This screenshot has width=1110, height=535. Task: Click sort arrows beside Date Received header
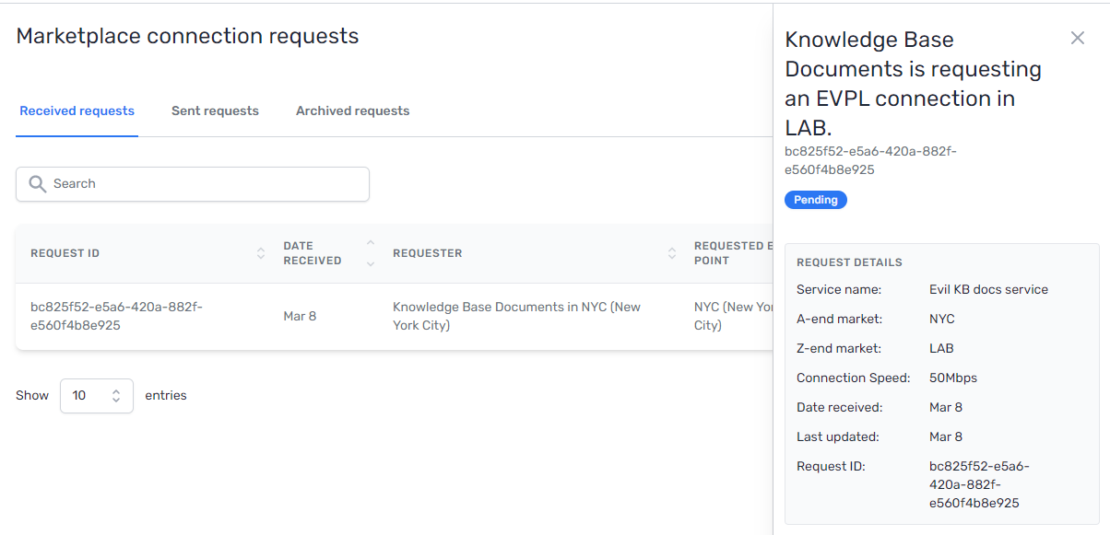[x=371, y=253]
